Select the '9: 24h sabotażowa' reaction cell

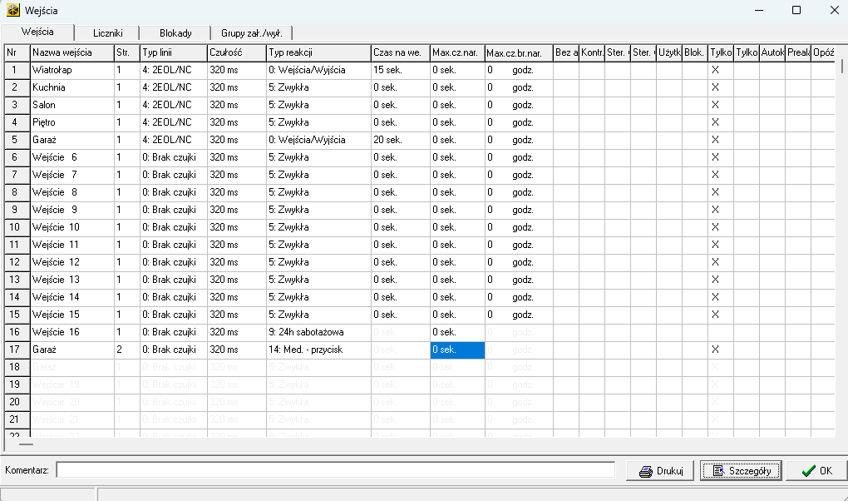318,332
